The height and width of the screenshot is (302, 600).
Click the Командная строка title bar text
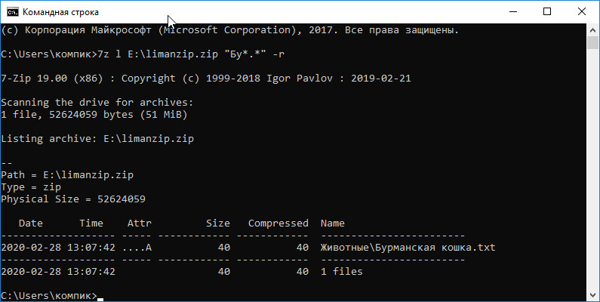point(60,12)
